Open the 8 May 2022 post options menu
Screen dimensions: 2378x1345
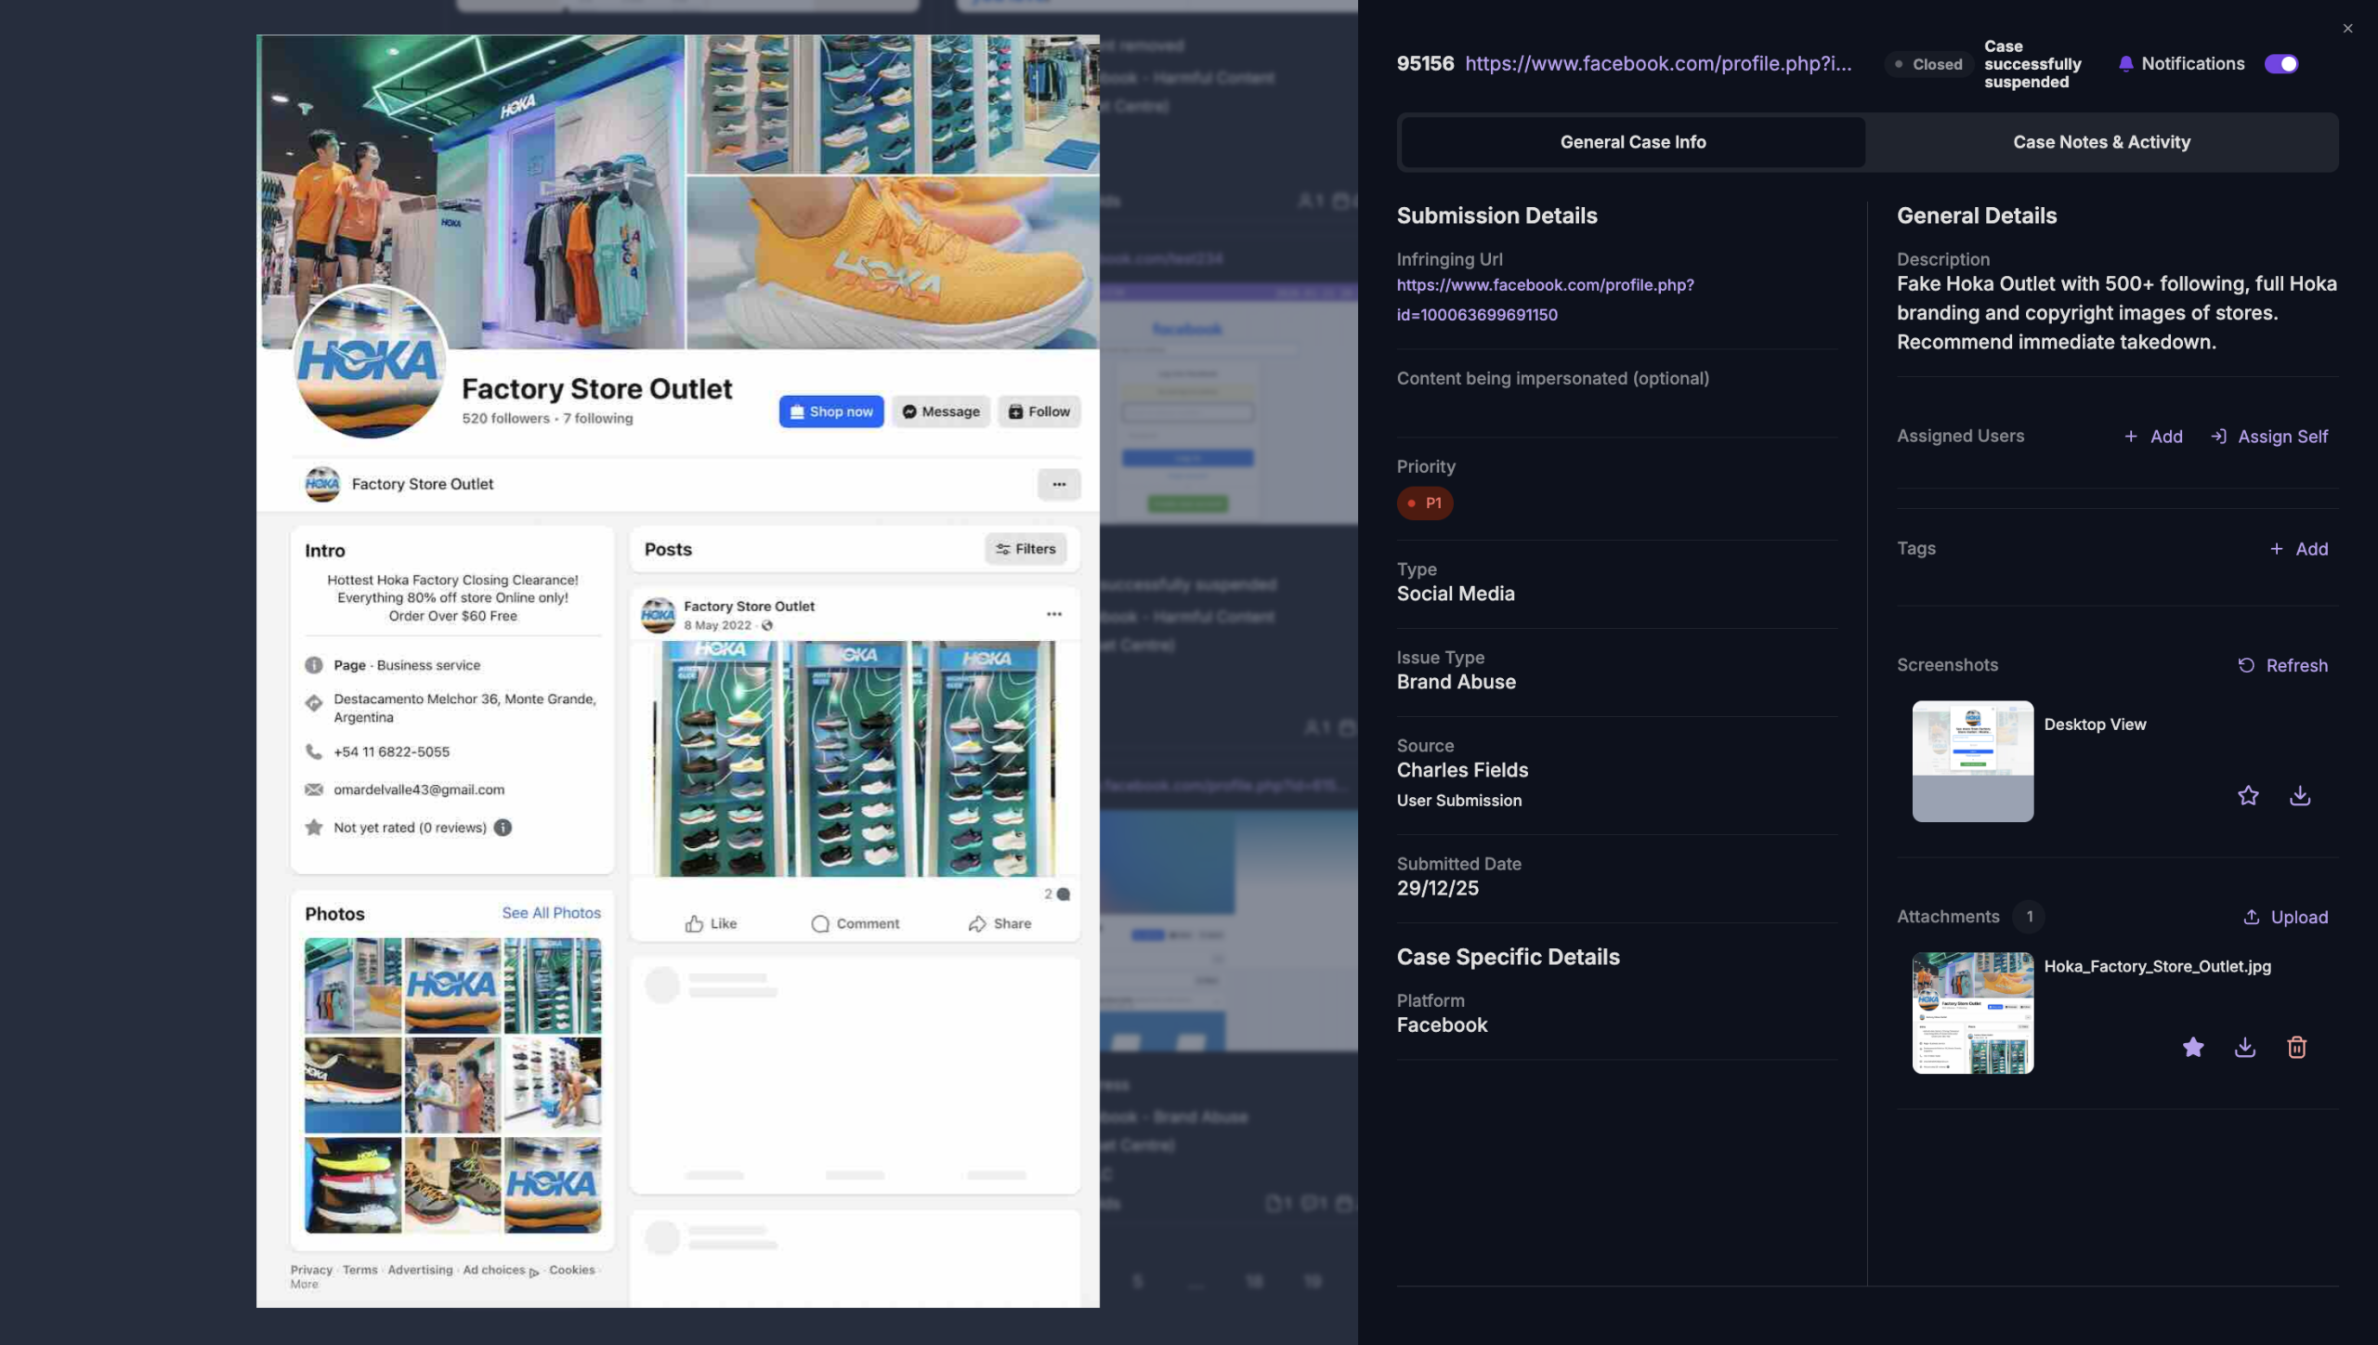coord(1053,614)
